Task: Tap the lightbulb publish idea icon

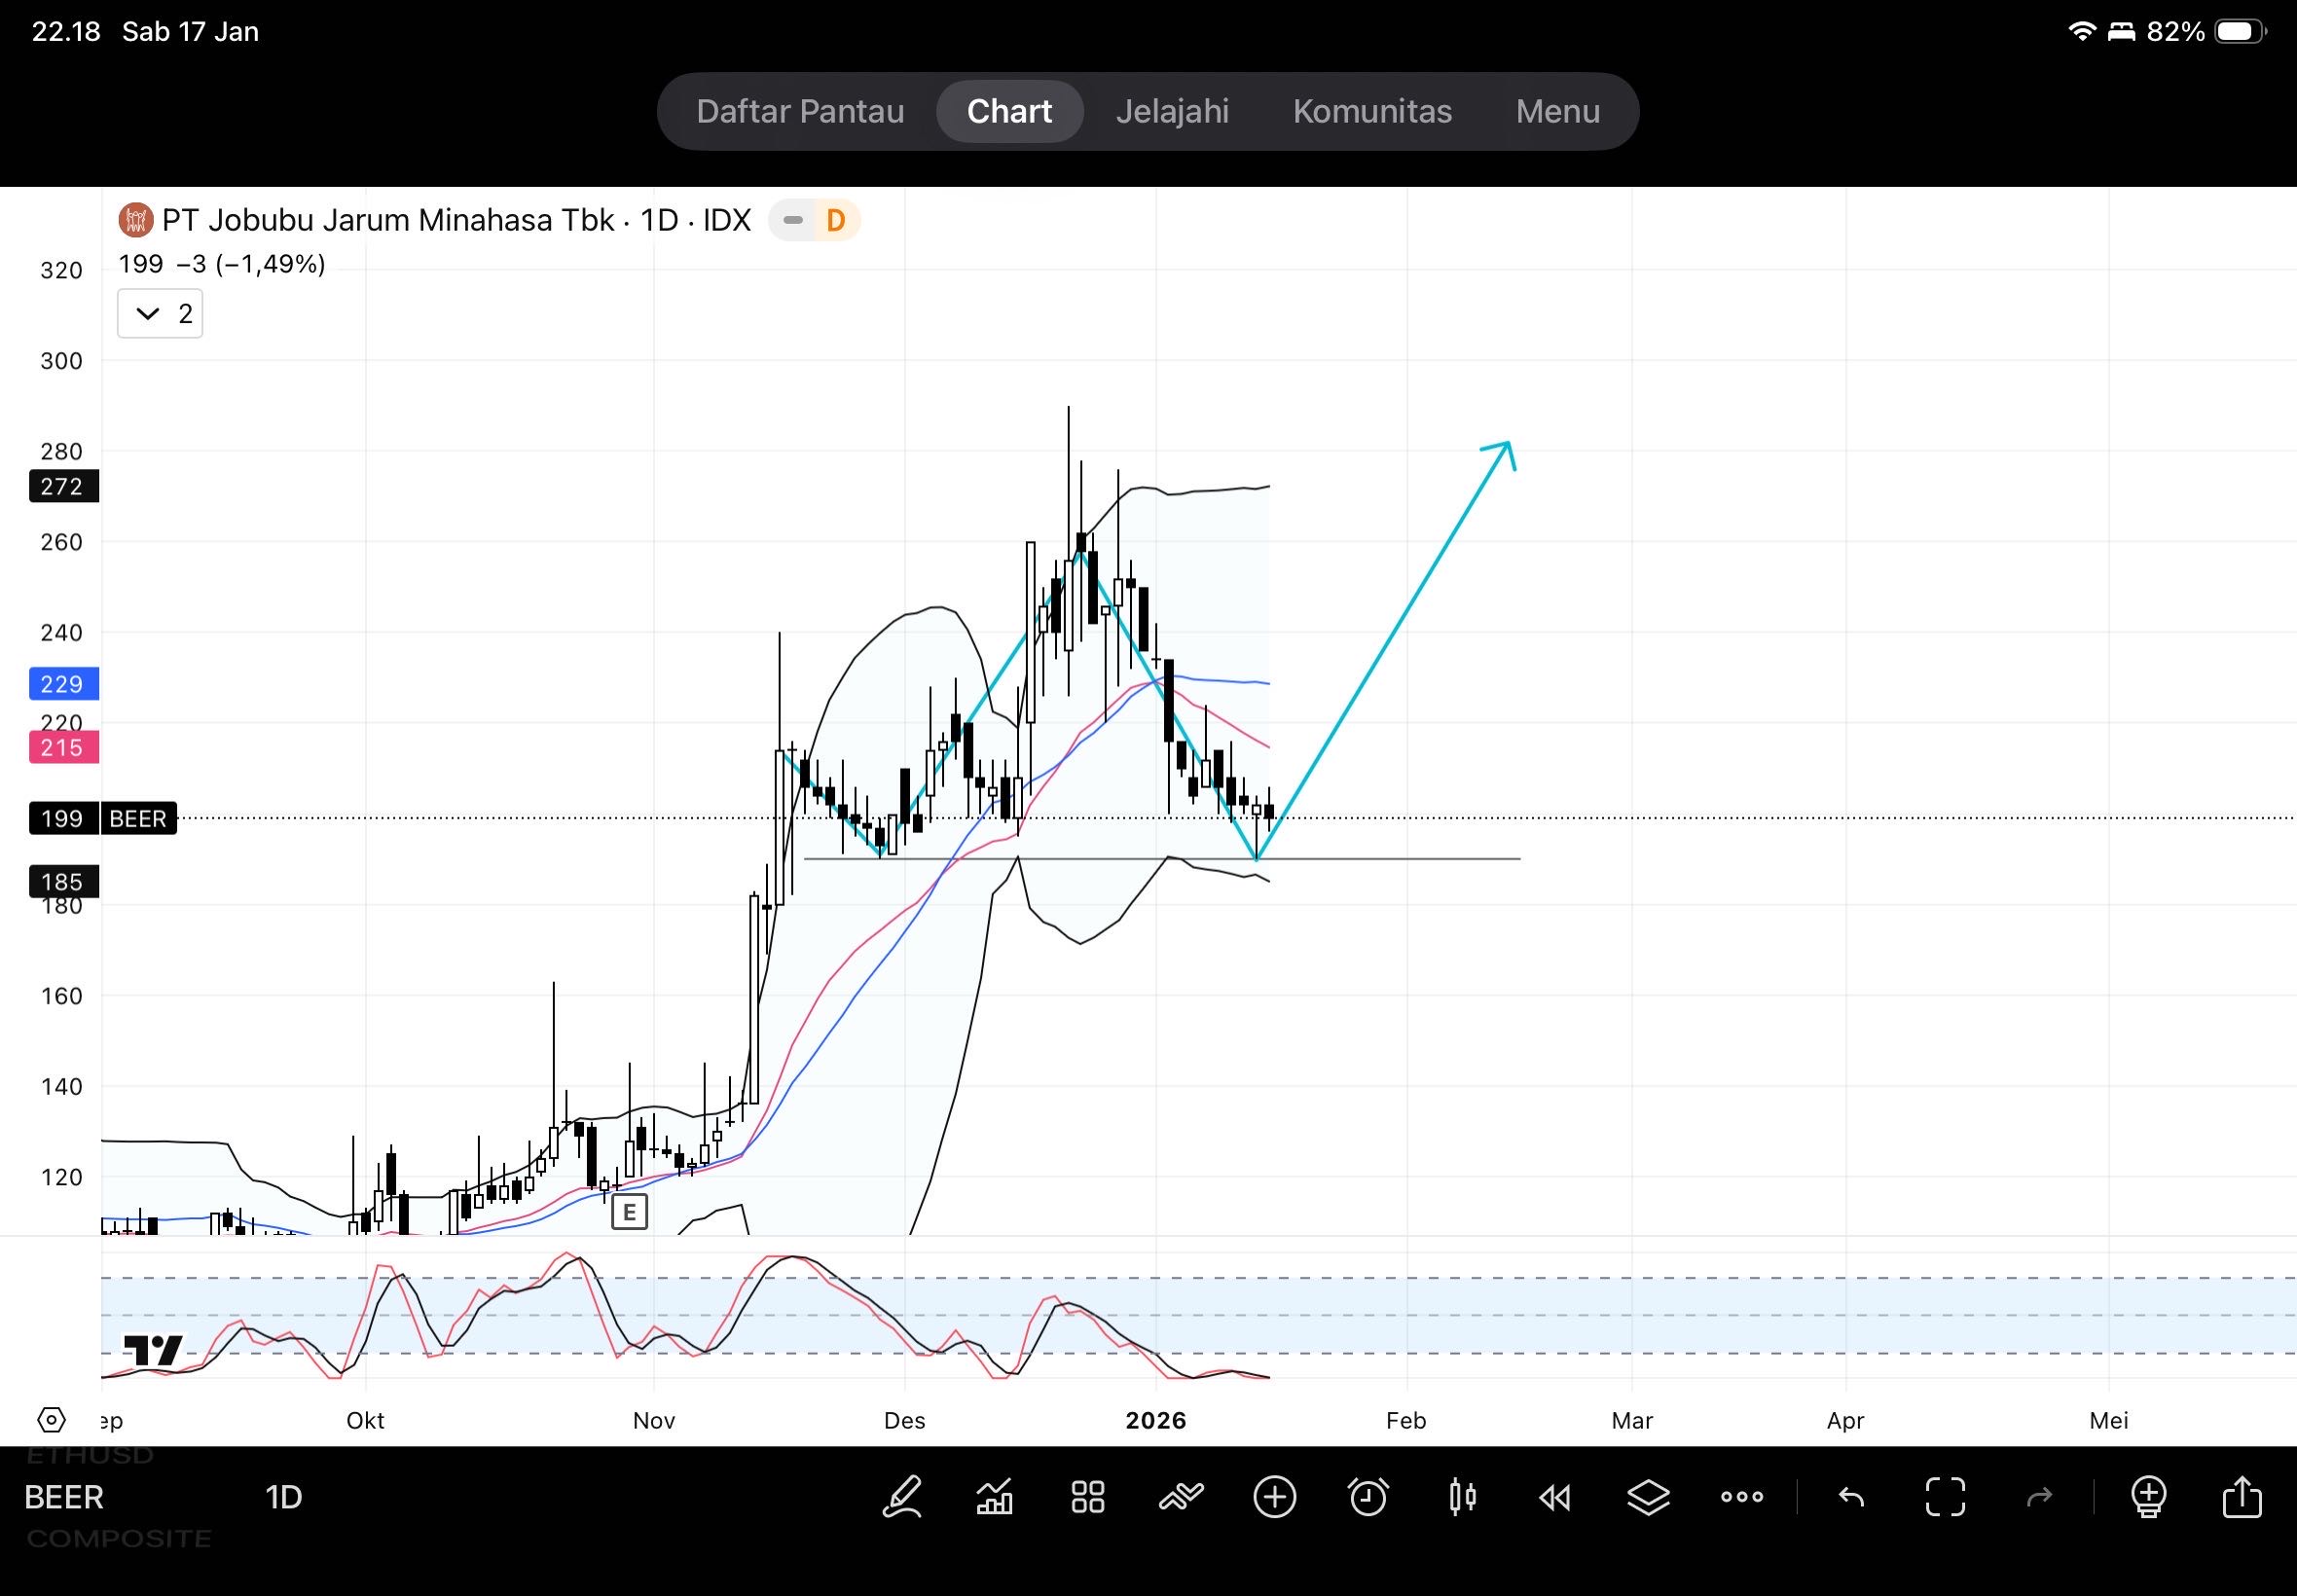Action: point(2148,1497)
